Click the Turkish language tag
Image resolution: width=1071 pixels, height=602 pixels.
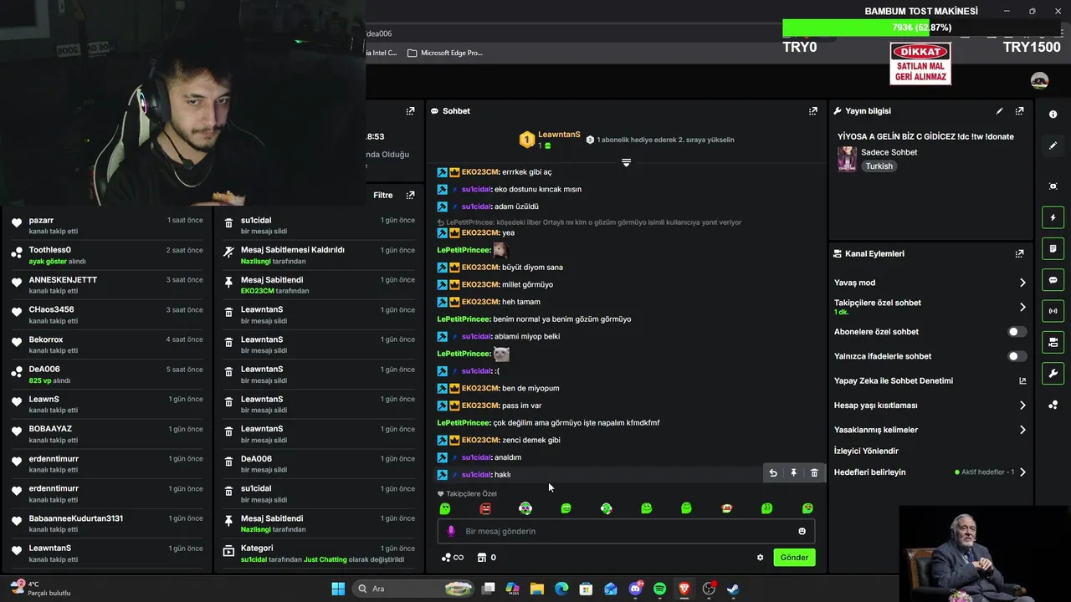click(x=879, y=166)
